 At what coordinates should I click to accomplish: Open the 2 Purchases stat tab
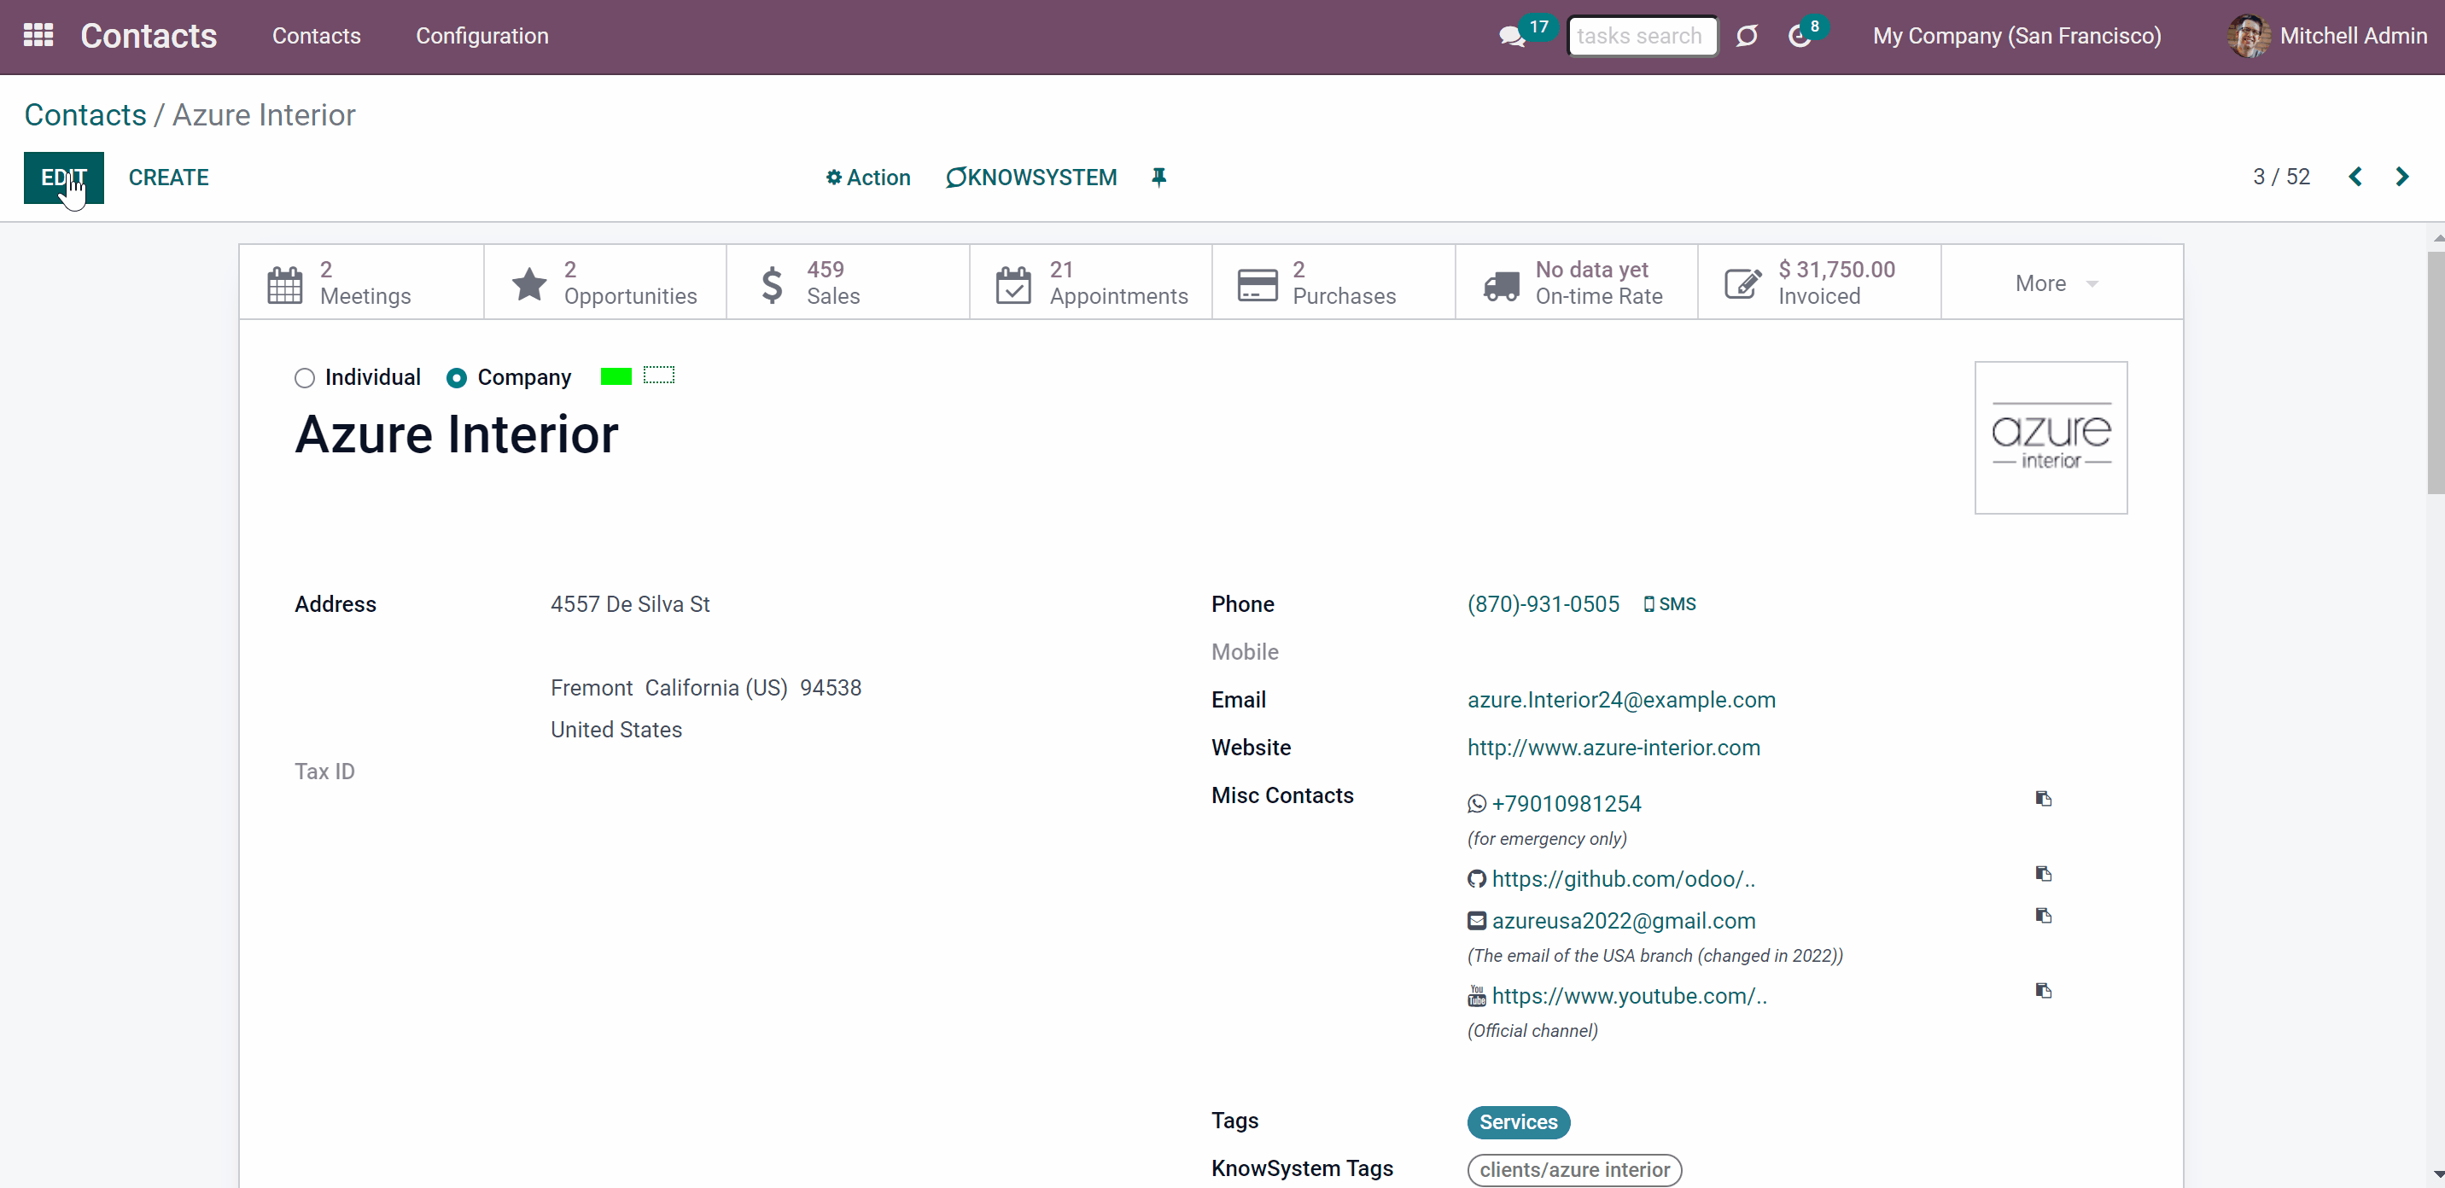point(1333,282)
